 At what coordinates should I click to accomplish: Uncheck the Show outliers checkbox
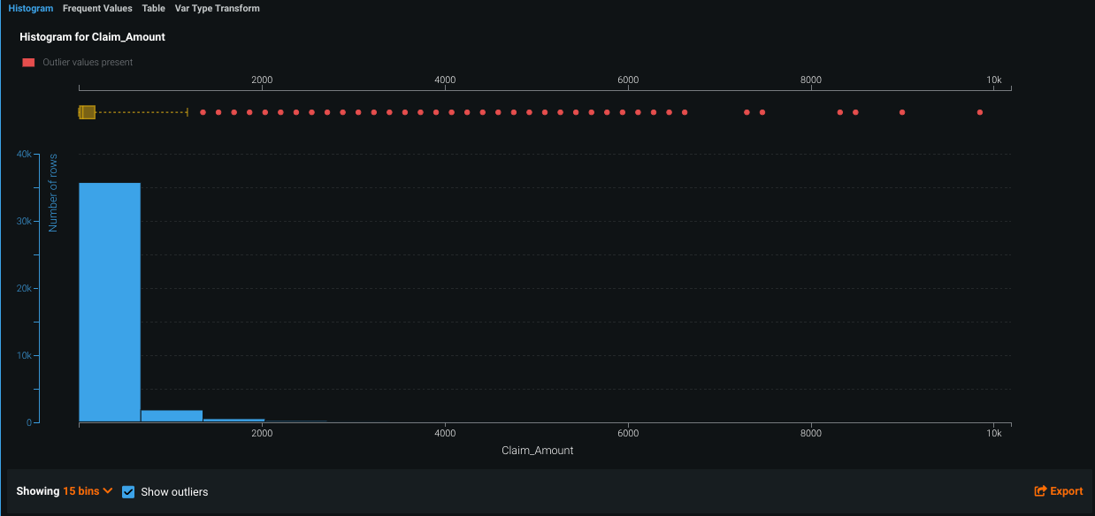pyautogui.click(x=128, y=491)
